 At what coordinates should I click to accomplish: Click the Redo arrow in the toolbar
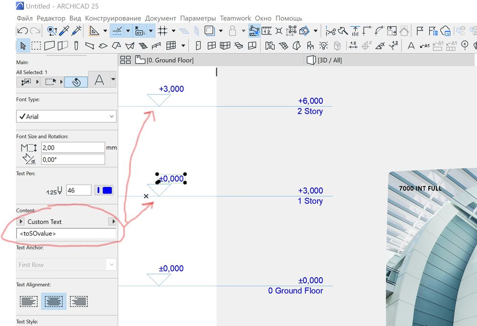point(35,31)
